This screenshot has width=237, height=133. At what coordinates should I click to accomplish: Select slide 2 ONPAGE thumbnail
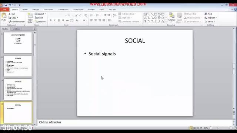tap(18, 66)
